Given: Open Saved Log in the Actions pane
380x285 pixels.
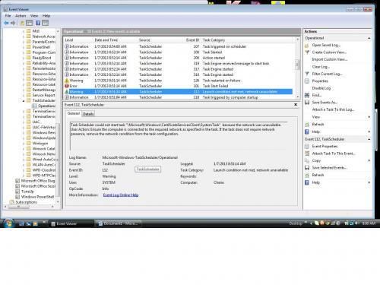Looking at the screenshot, I should click(x=326, y=45).
